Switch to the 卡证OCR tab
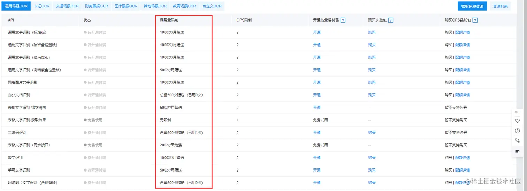Image resolution: width=527 pixels, height=191 pixels. [42, 6]
